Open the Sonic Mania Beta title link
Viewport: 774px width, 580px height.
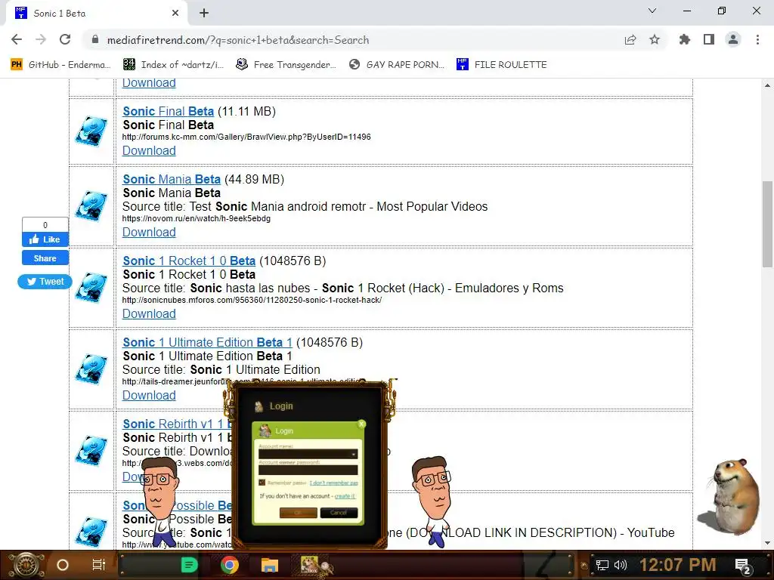172,180
